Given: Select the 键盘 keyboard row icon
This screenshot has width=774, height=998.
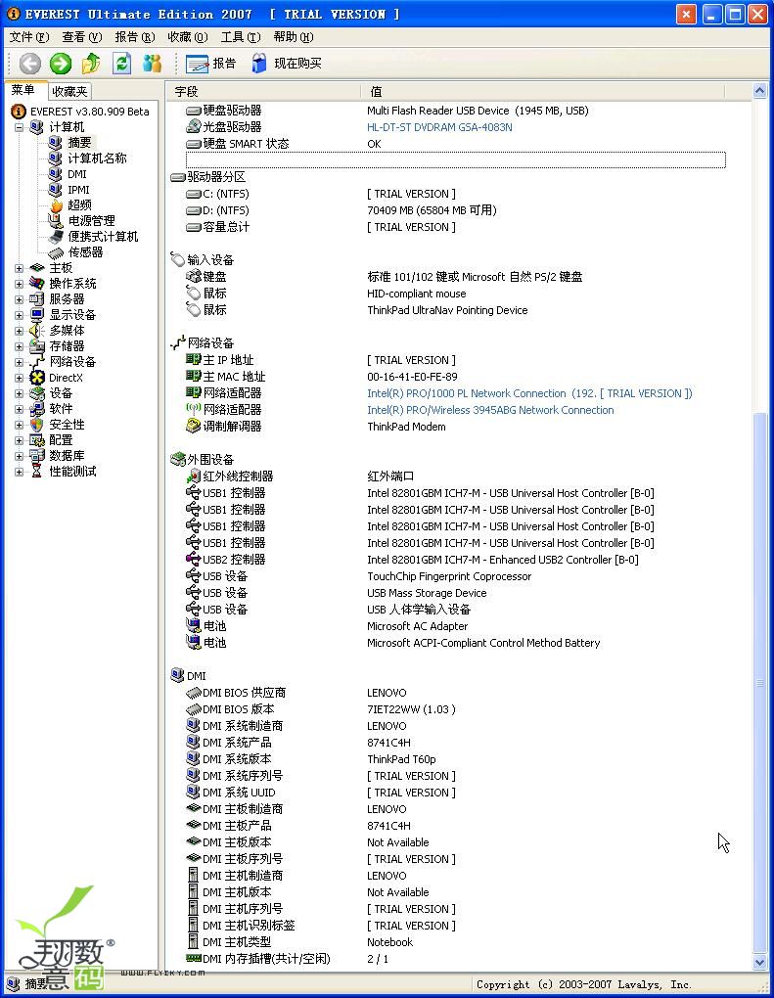Looking at the screenshot, I should 194,276.
